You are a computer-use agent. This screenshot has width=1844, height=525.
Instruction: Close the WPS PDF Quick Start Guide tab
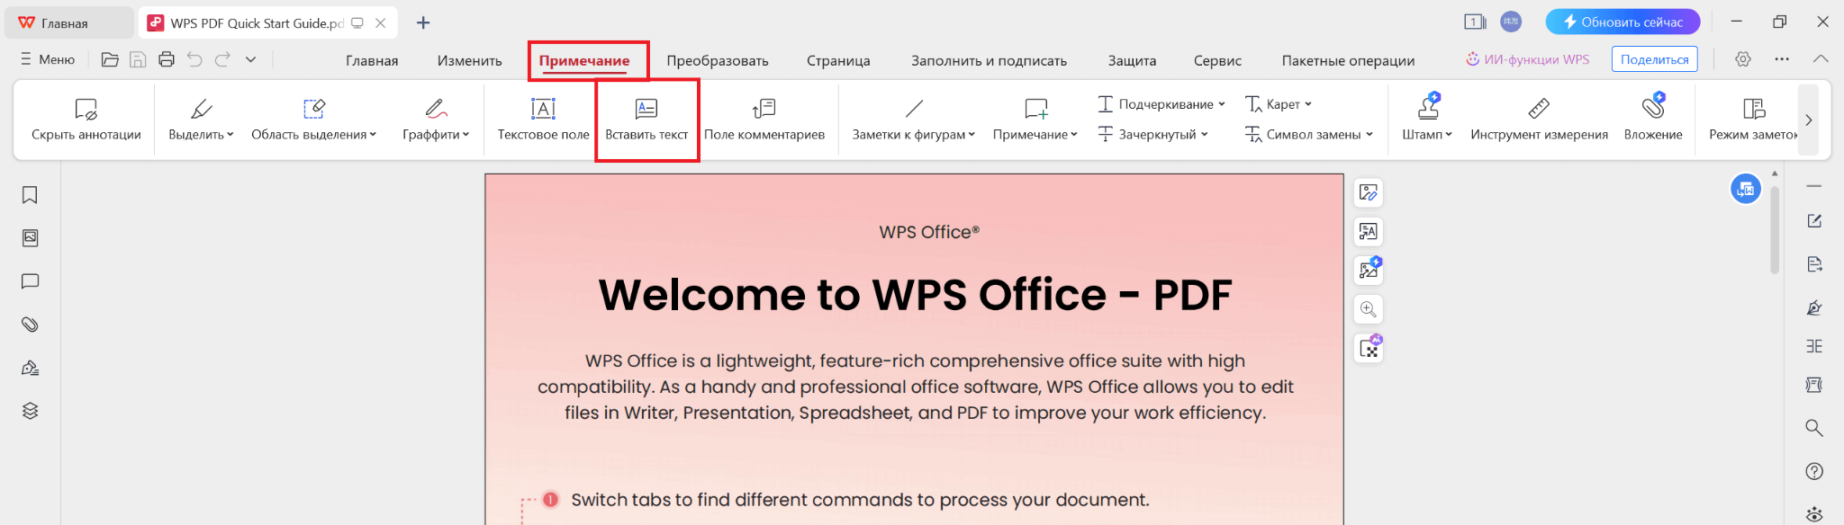tap(381, 23)
